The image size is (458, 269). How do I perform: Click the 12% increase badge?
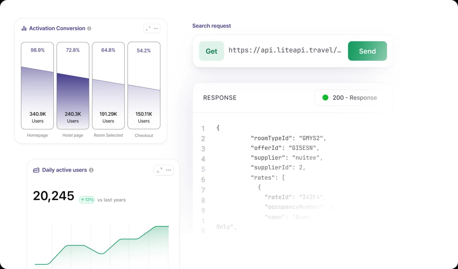click(87, 200)
